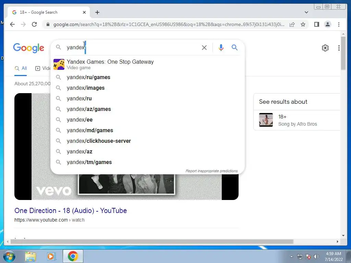Toggle the Chrome side panel icon

(316, 24)
